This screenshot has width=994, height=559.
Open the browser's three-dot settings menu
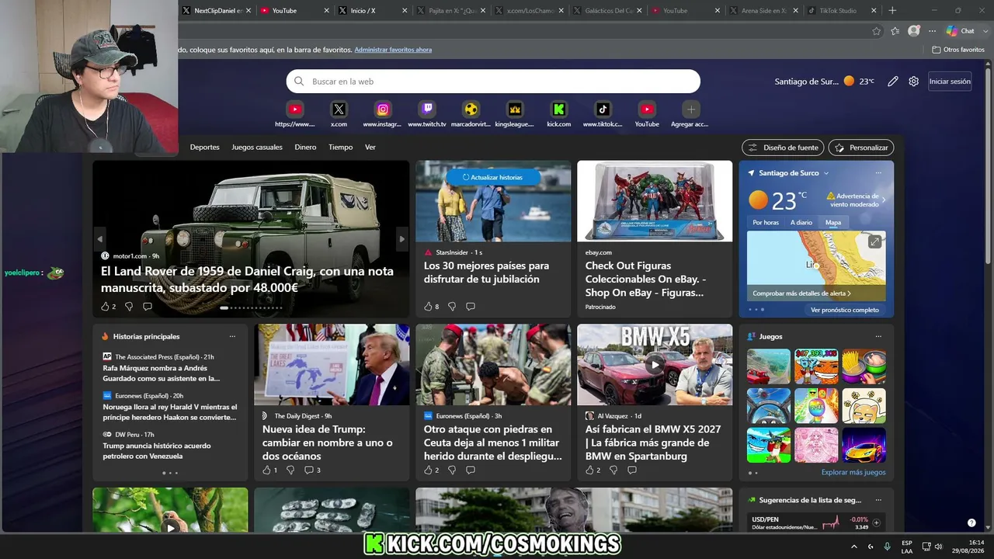click(x=933, y=31)
